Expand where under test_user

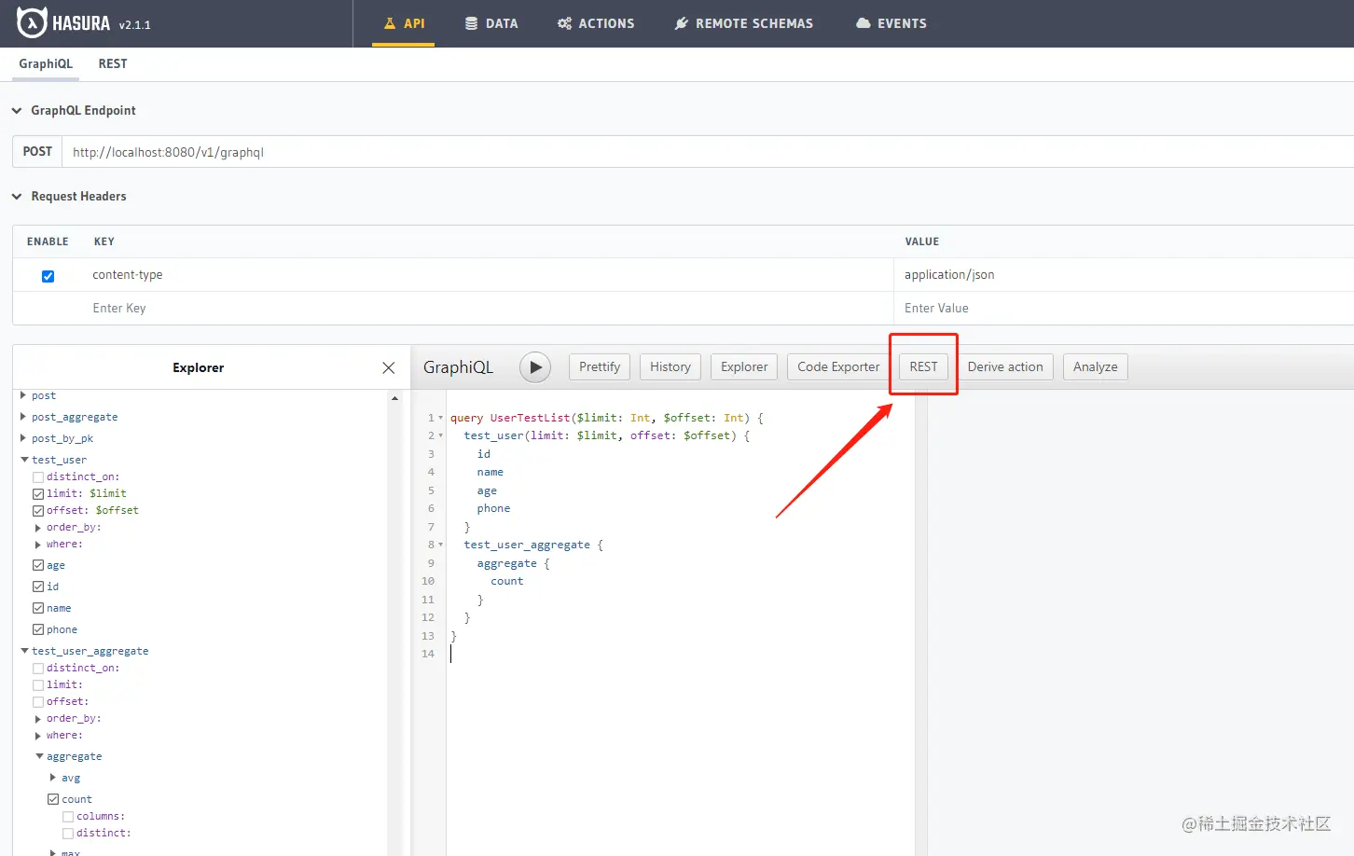pyautogui.click(x=38, y=545)
